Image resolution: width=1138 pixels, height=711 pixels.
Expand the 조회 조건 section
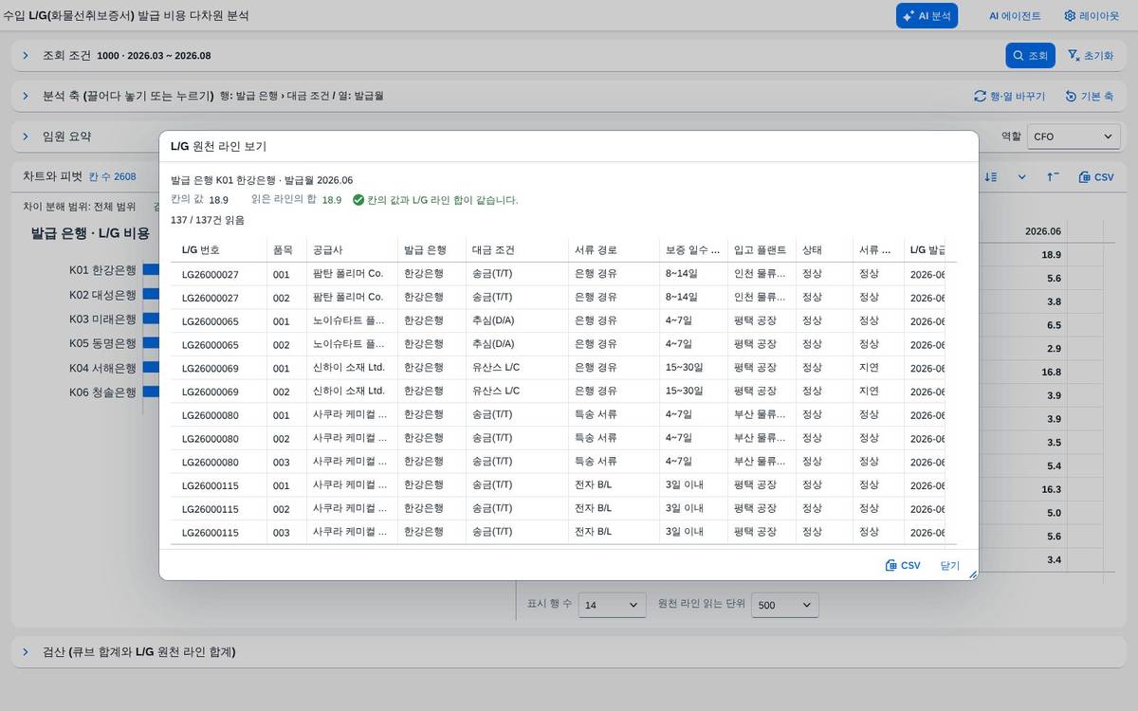(26, 55)
